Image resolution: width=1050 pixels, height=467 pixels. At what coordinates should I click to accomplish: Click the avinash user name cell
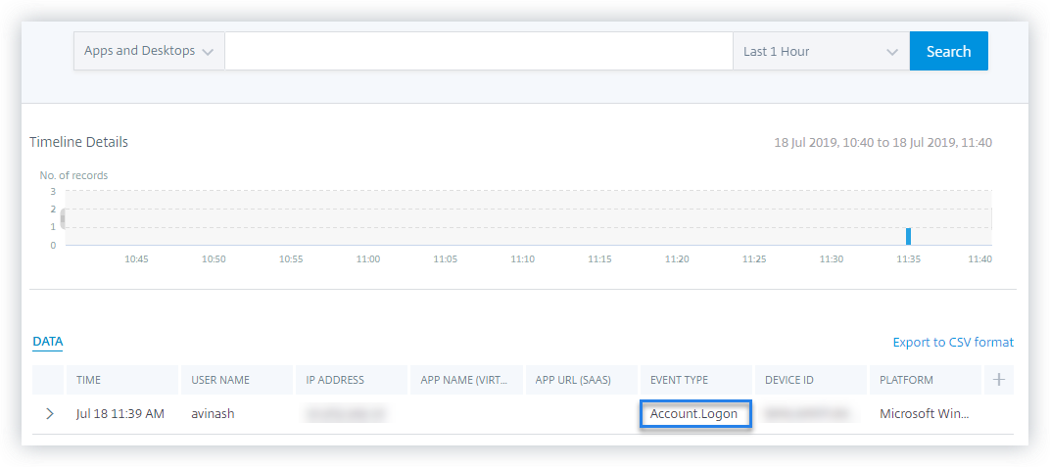point(213,414)
